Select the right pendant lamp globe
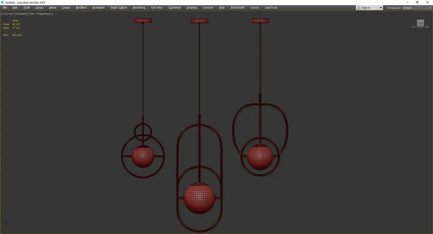The height and width of the screenshot is (234, 433). 260,157
